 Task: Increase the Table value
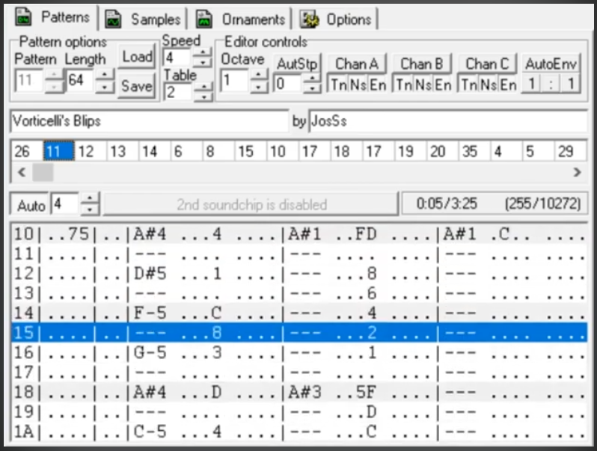[204, 88]
